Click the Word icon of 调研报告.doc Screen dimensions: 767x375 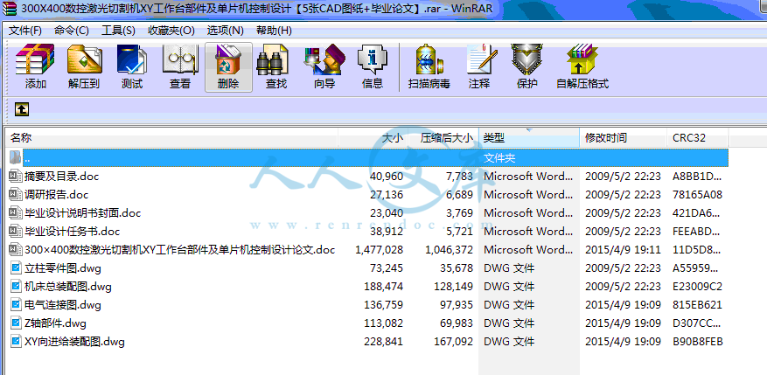[x=16, y=195]
